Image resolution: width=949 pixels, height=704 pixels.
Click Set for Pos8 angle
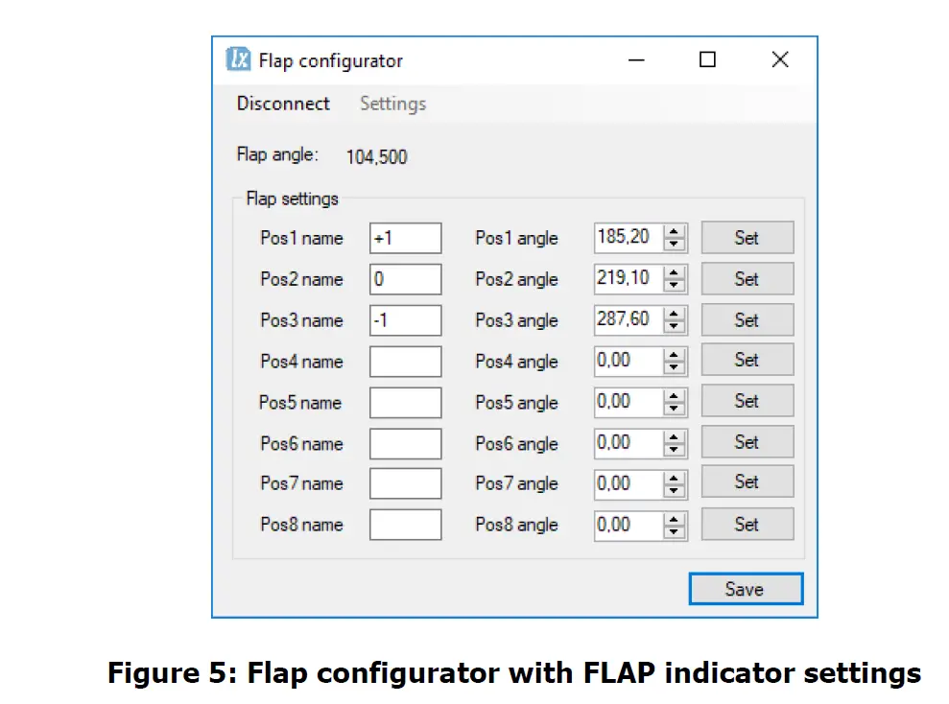[747, 524]
